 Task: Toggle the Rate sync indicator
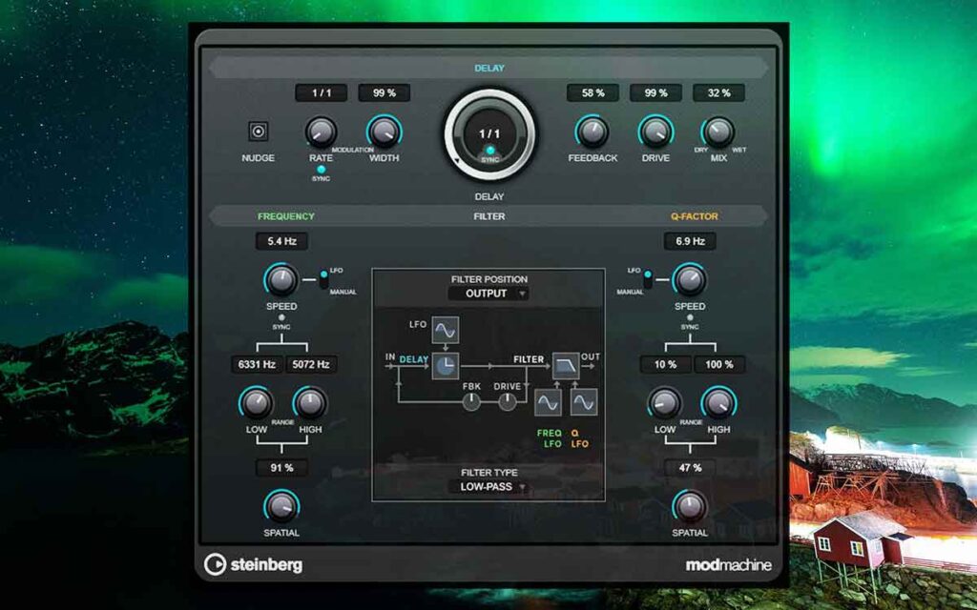pos(321,170)
